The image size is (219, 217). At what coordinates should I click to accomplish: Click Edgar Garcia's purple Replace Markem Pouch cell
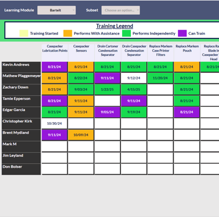(187, 112)
